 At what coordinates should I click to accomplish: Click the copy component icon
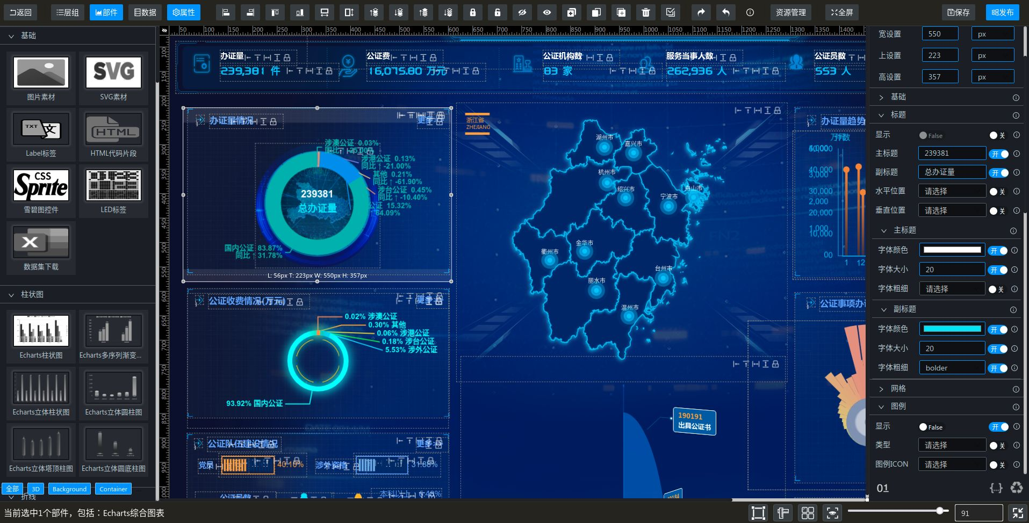coord(596,12)
